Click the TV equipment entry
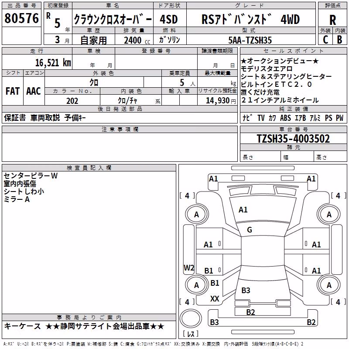 point(261,118)
